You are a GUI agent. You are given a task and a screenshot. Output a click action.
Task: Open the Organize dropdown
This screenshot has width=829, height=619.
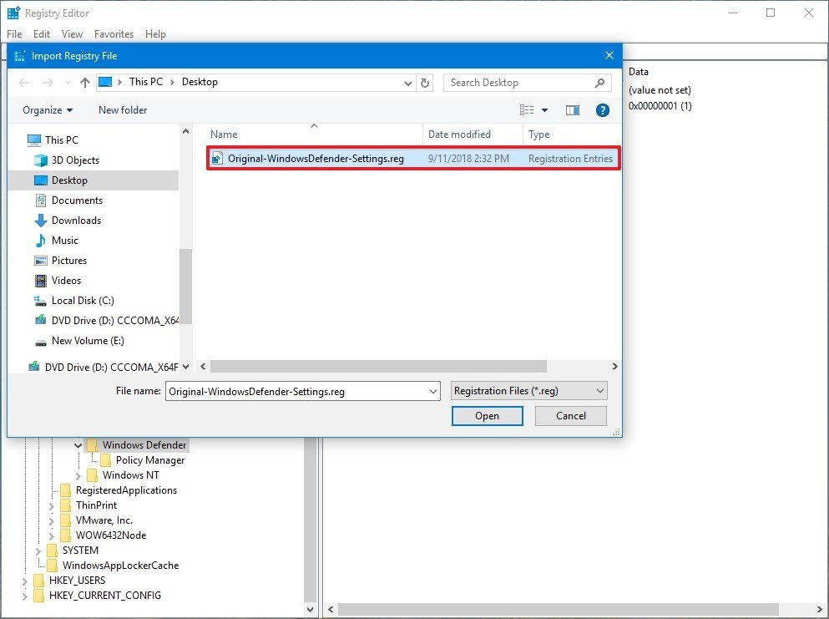click(48, 110)
